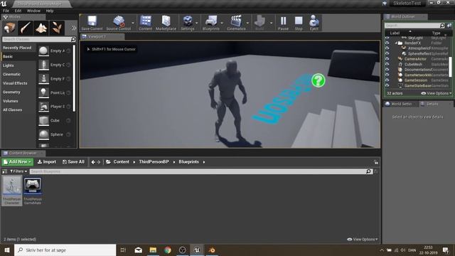This screenshot has height=256, width=455.
Task: Open Content Browser View Options dropdown
Action: click(x=363, y=239)
